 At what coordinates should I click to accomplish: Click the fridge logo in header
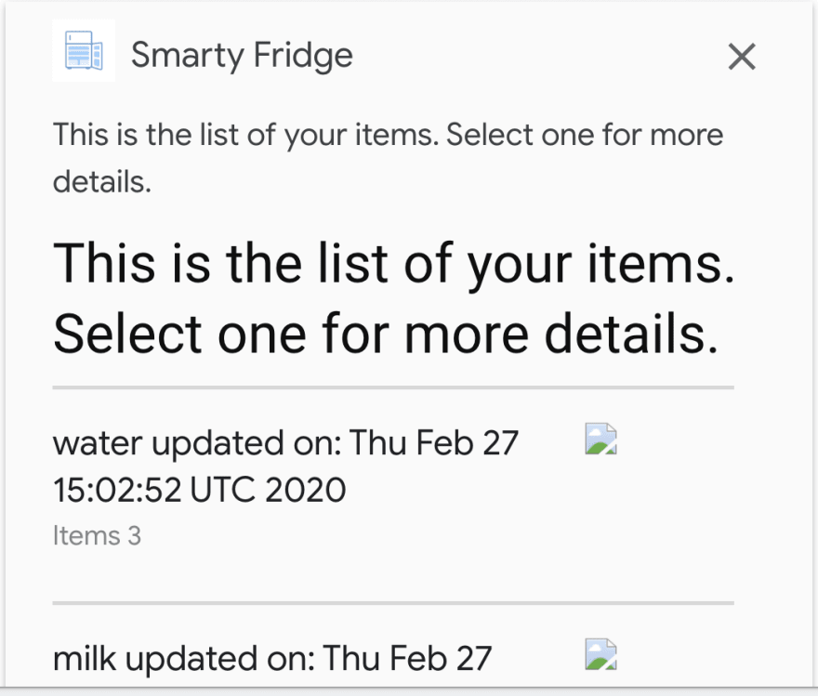click(84, 50)
